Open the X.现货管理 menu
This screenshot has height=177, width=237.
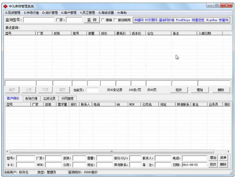13,13
